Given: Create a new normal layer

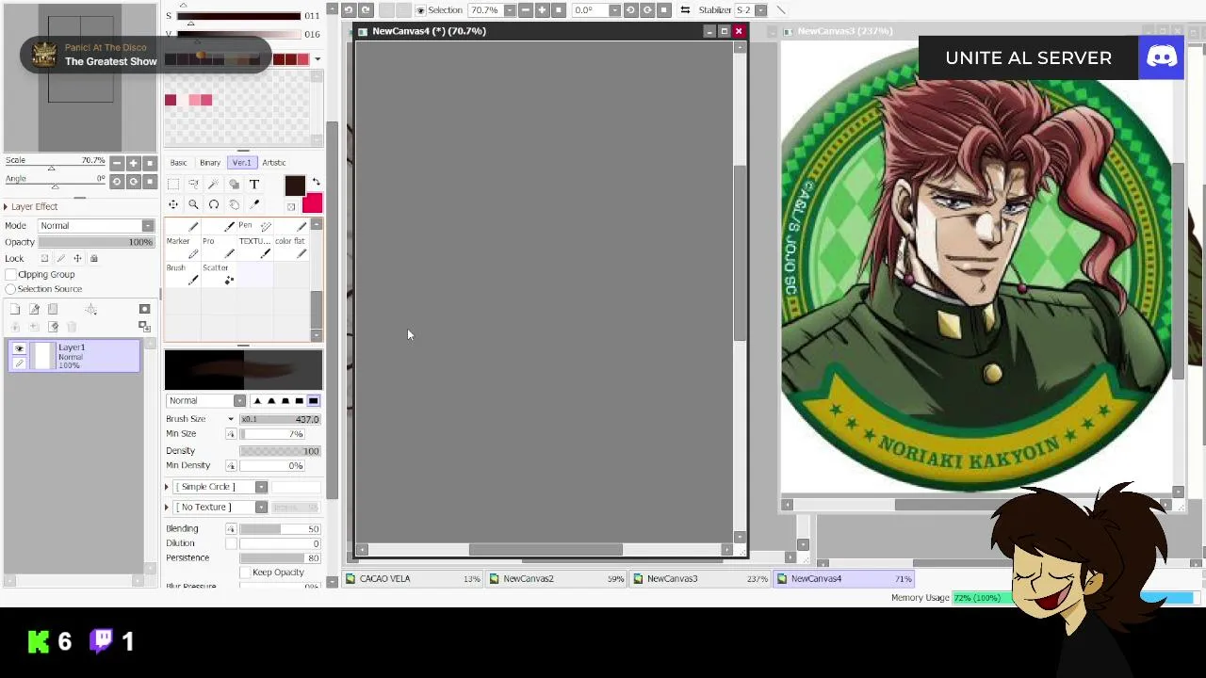Looking at the screenshot, I should [x=15, y=309].
